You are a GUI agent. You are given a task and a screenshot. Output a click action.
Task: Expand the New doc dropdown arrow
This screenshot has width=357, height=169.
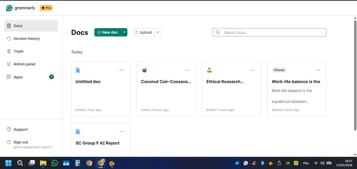pyautogui.click(x=124, y=32)
